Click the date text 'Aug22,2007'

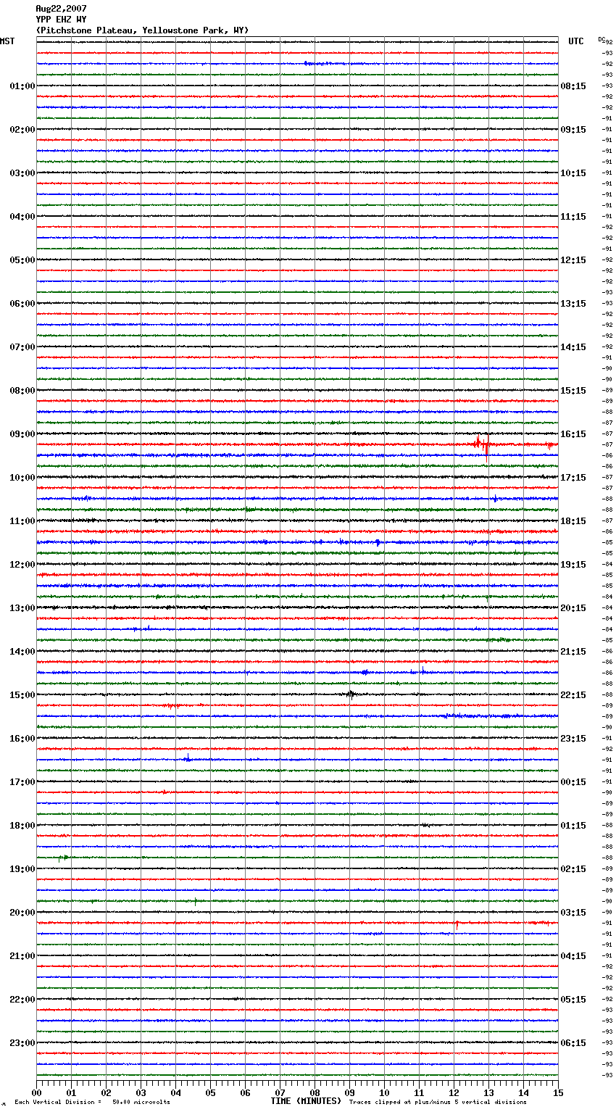coord(61,9)
